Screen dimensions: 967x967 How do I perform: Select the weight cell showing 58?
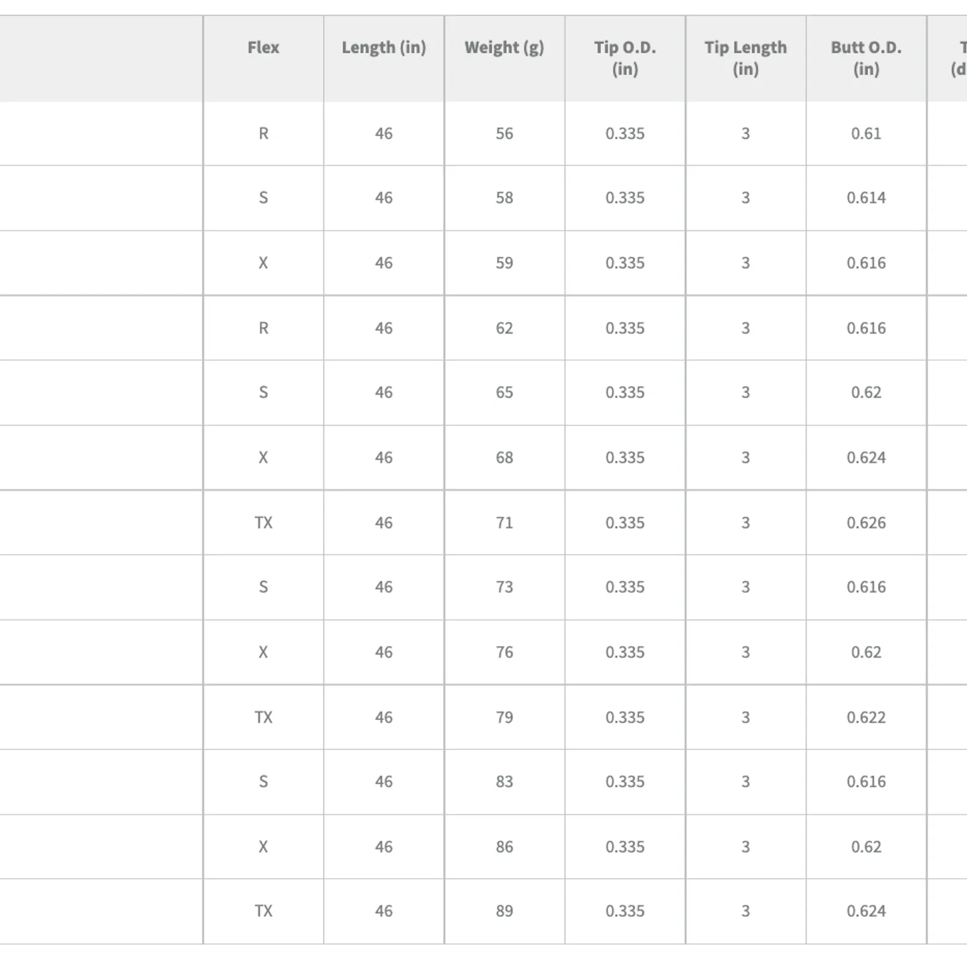click(504, 198)
